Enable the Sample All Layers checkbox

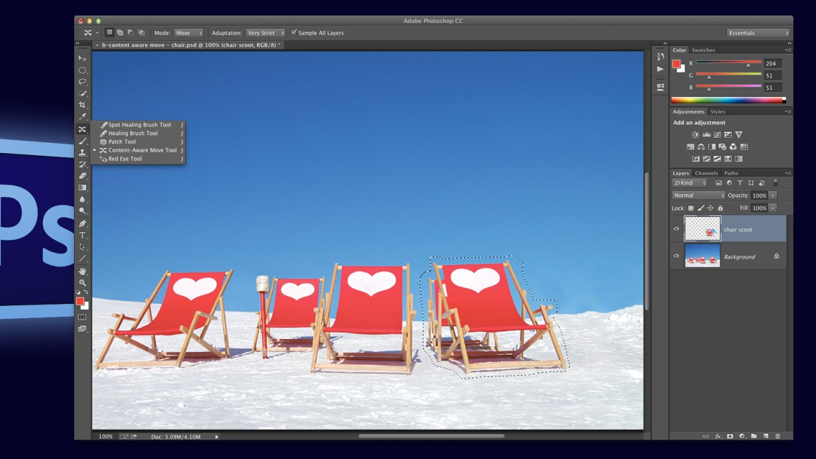click(294, 32)
